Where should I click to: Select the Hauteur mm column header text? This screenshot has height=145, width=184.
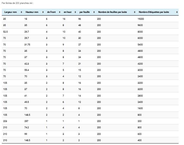tap(32, 12)
